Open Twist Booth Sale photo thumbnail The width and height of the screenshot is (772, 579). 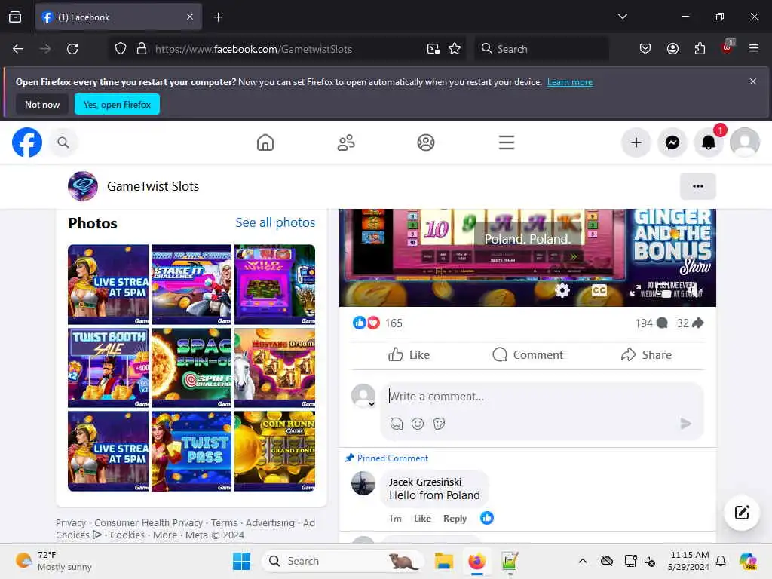[108, 368]
